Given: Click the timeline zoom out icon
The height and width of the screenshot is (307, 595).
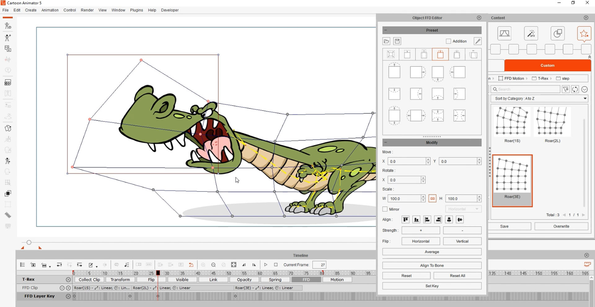Looking at the screenshot, I should click(x=213, y=265).
